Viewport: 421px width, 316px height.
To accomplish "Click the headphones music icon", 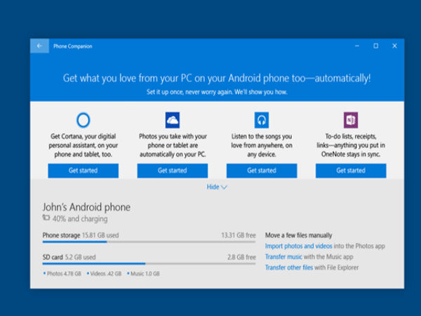I will tap(262, 119).
